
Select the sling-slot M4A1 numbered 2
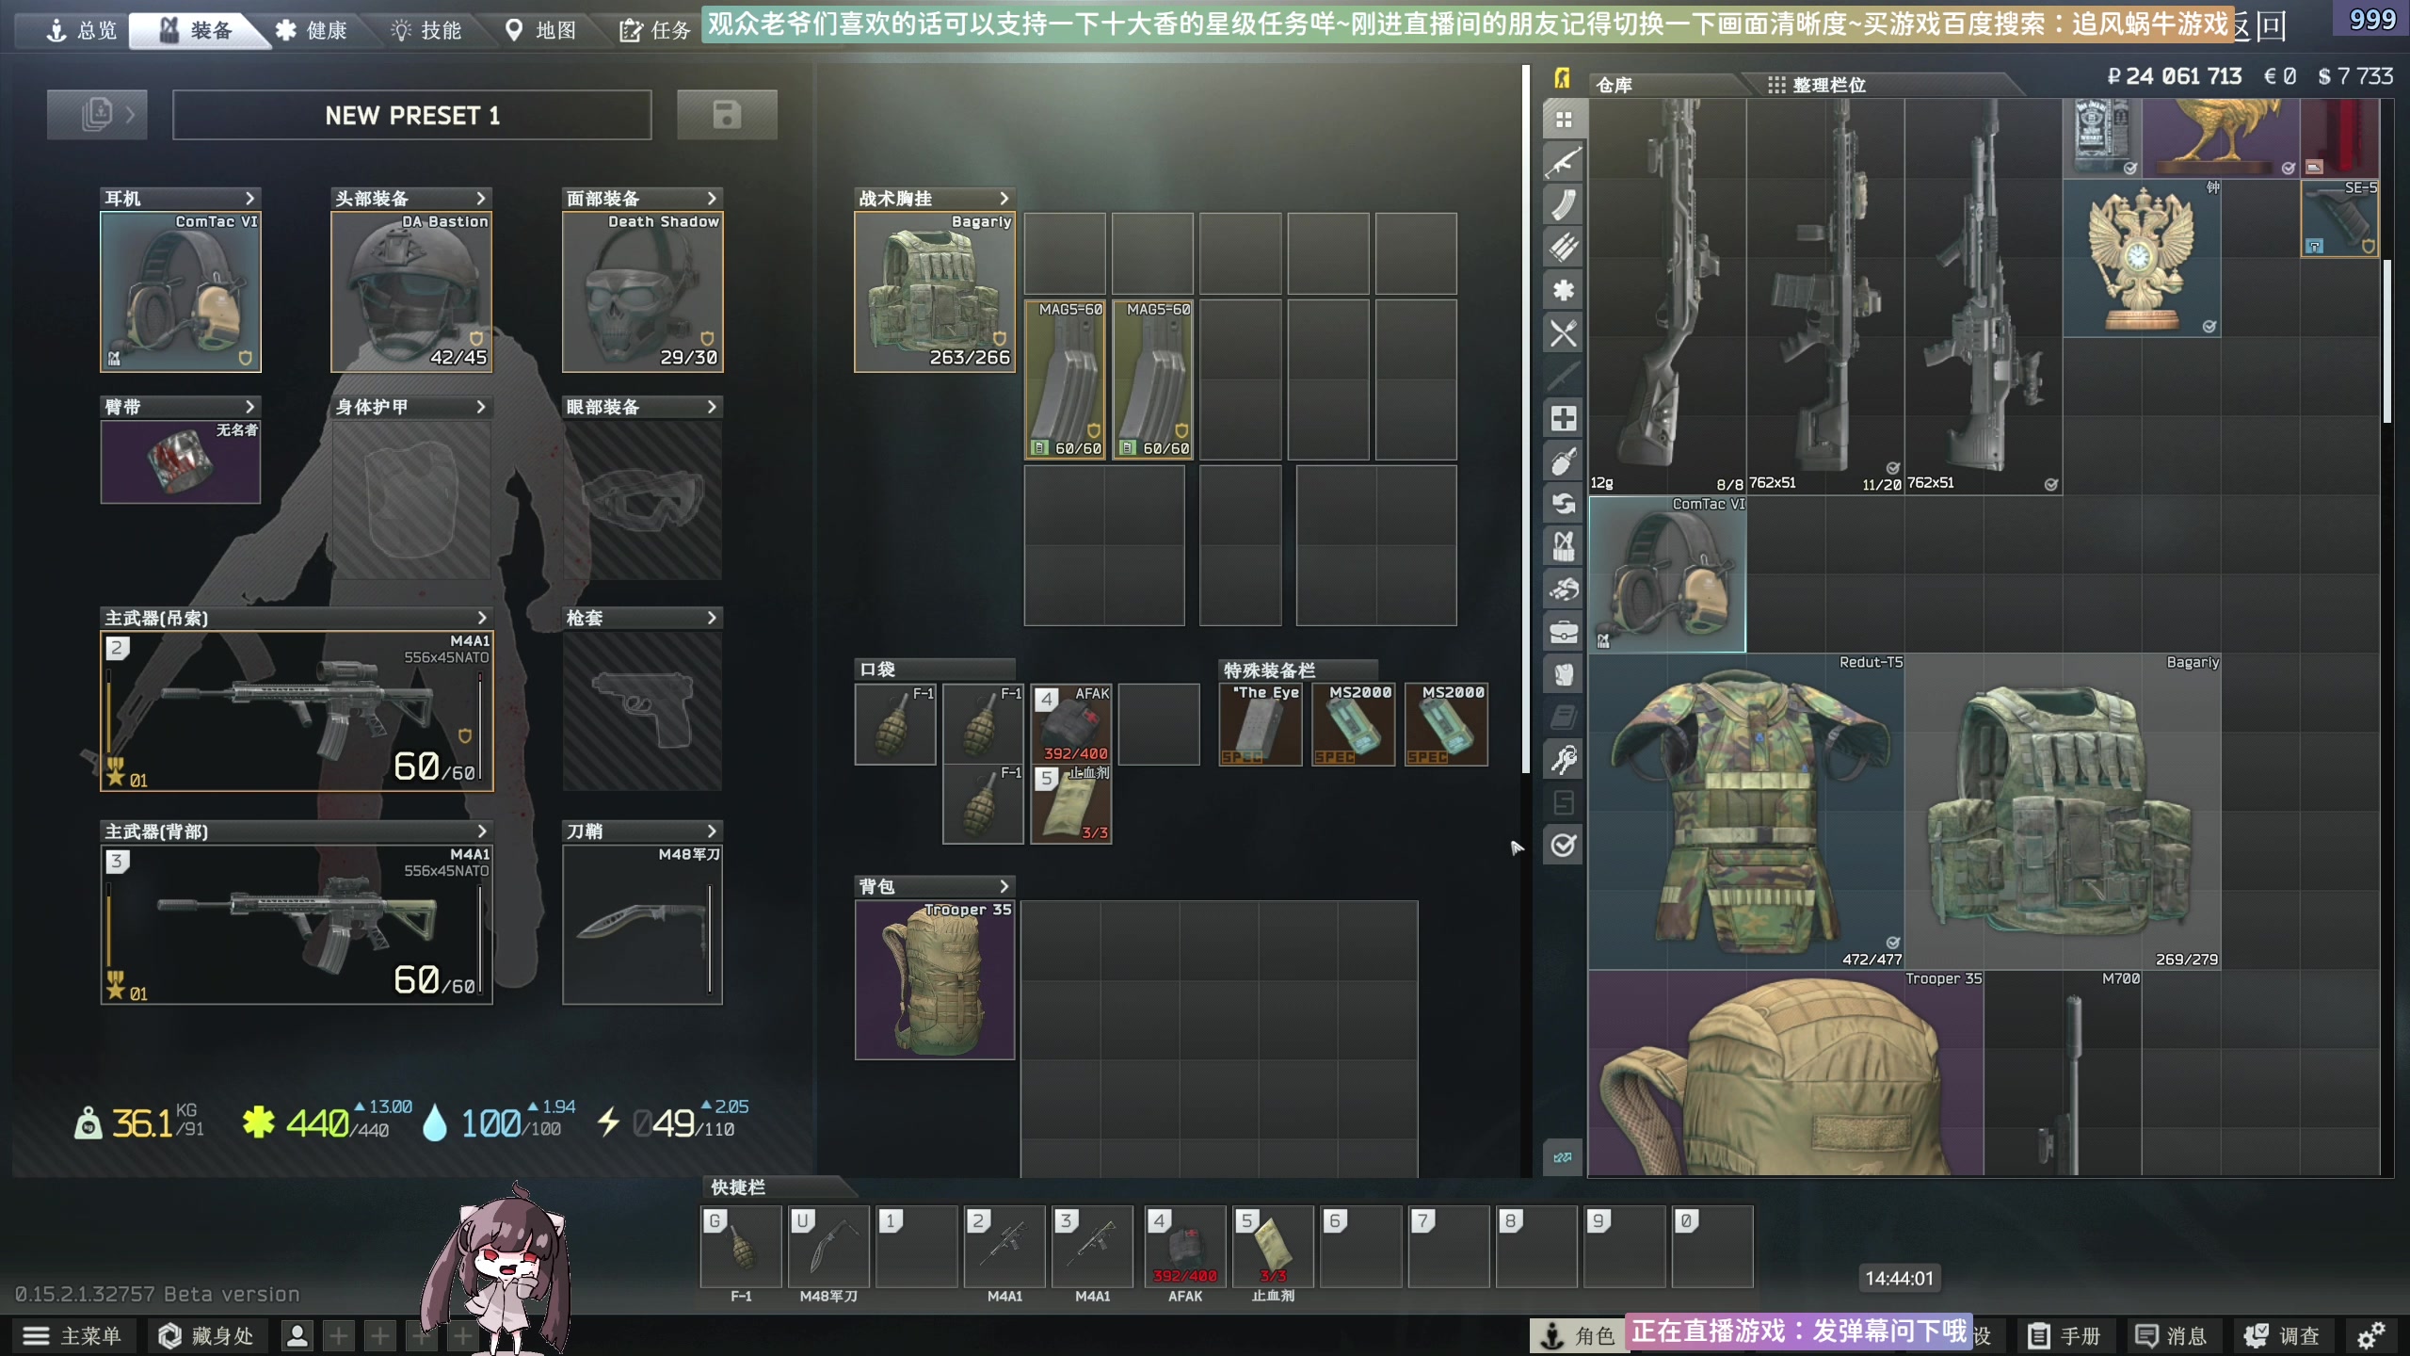coord(297,711)
